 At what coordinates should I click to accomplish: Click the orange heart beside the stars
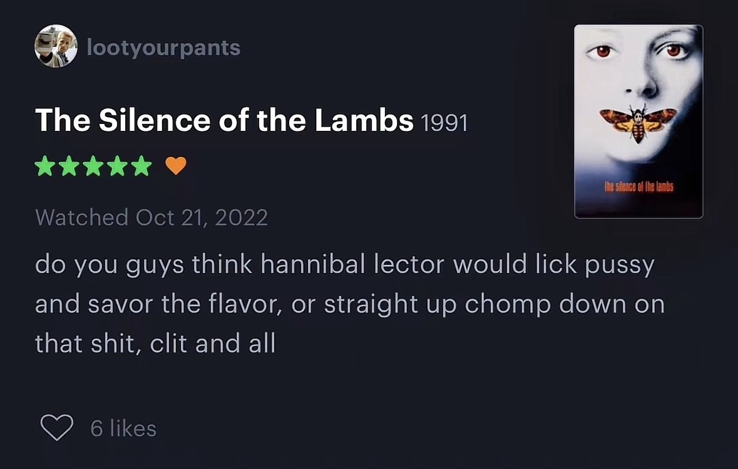point(176,166)
